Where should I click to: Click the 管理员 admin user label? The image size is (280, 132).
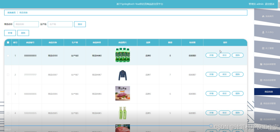point(256,4)
